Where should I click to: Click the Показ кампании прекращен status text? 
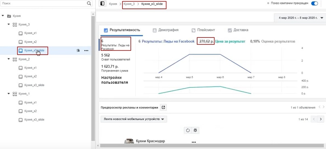[x=290, y=4]
